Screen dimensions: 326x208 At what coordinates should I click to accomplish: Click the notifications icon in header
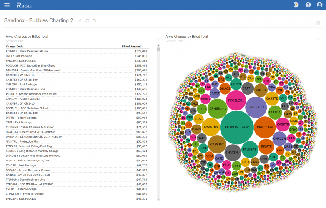[296, 5]
